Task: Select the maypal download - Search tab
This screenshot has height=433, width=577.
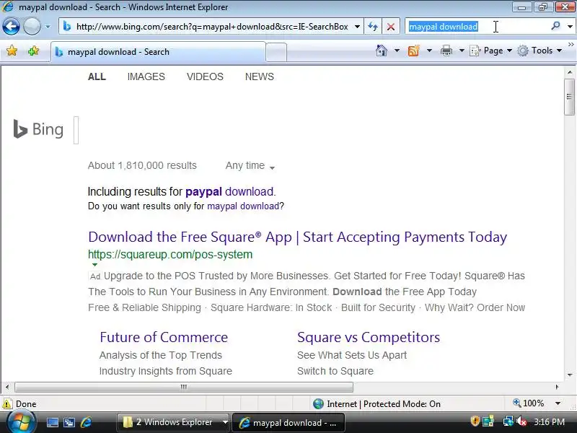Action: (x=158, y=52)
